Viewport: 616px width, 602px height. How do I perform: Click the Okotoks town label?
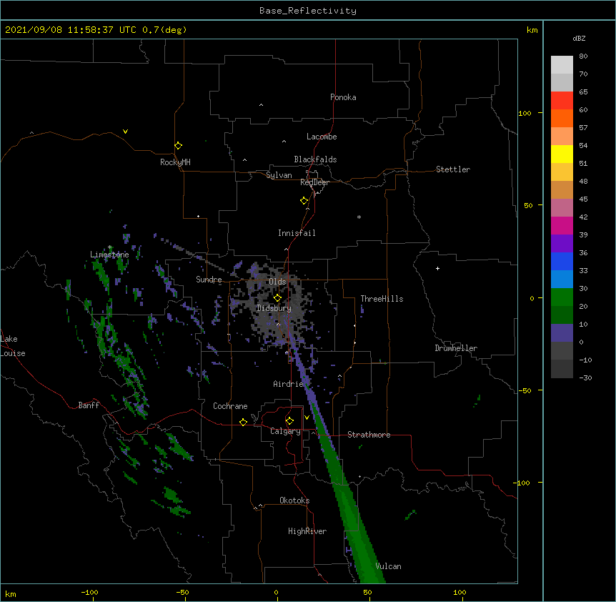click(294, 500)
